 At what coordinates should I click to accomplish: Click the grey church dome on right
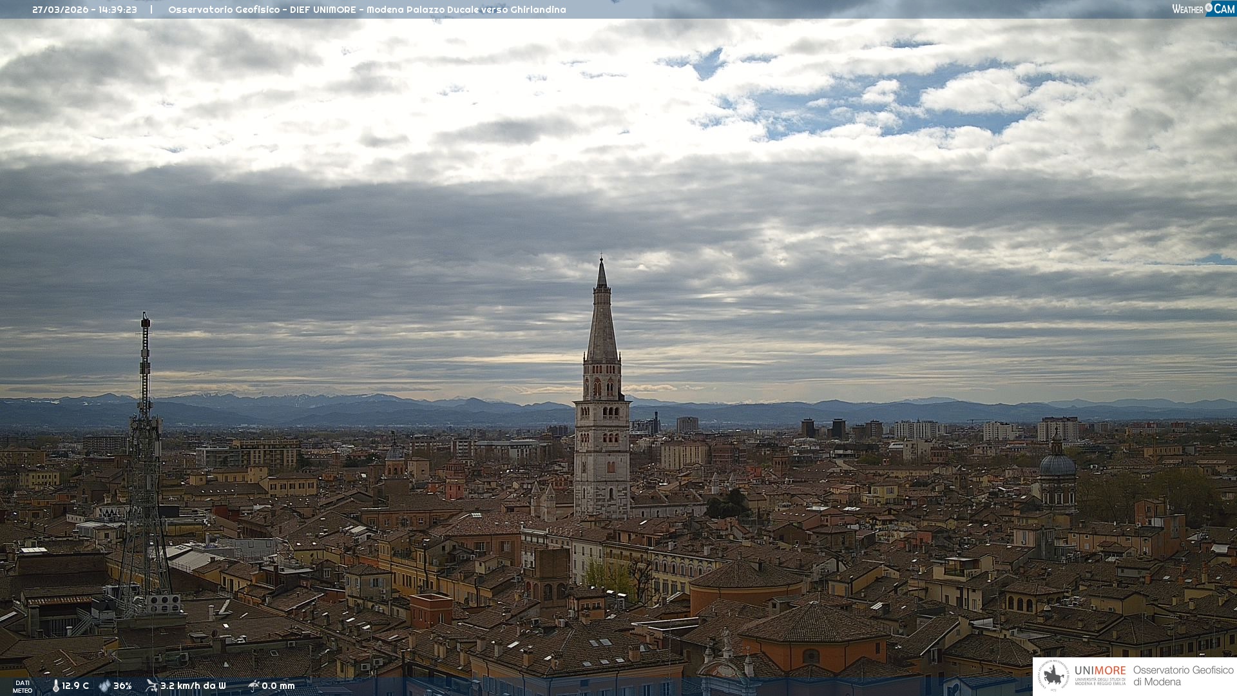1057,464
